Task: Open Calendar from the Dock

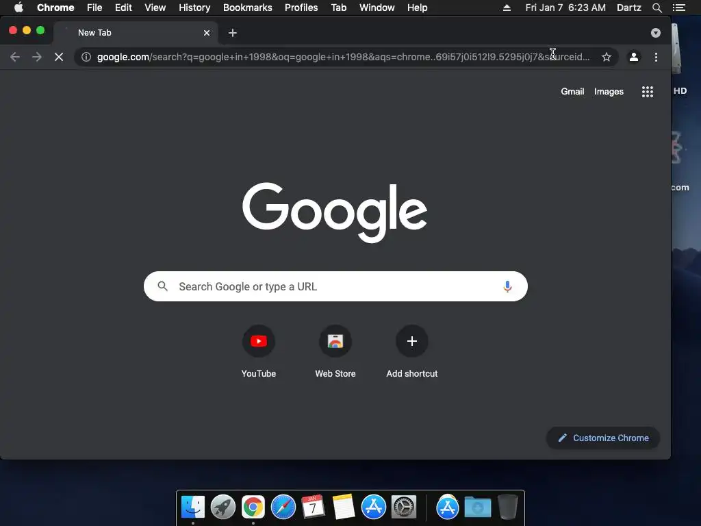Action: 313,508
